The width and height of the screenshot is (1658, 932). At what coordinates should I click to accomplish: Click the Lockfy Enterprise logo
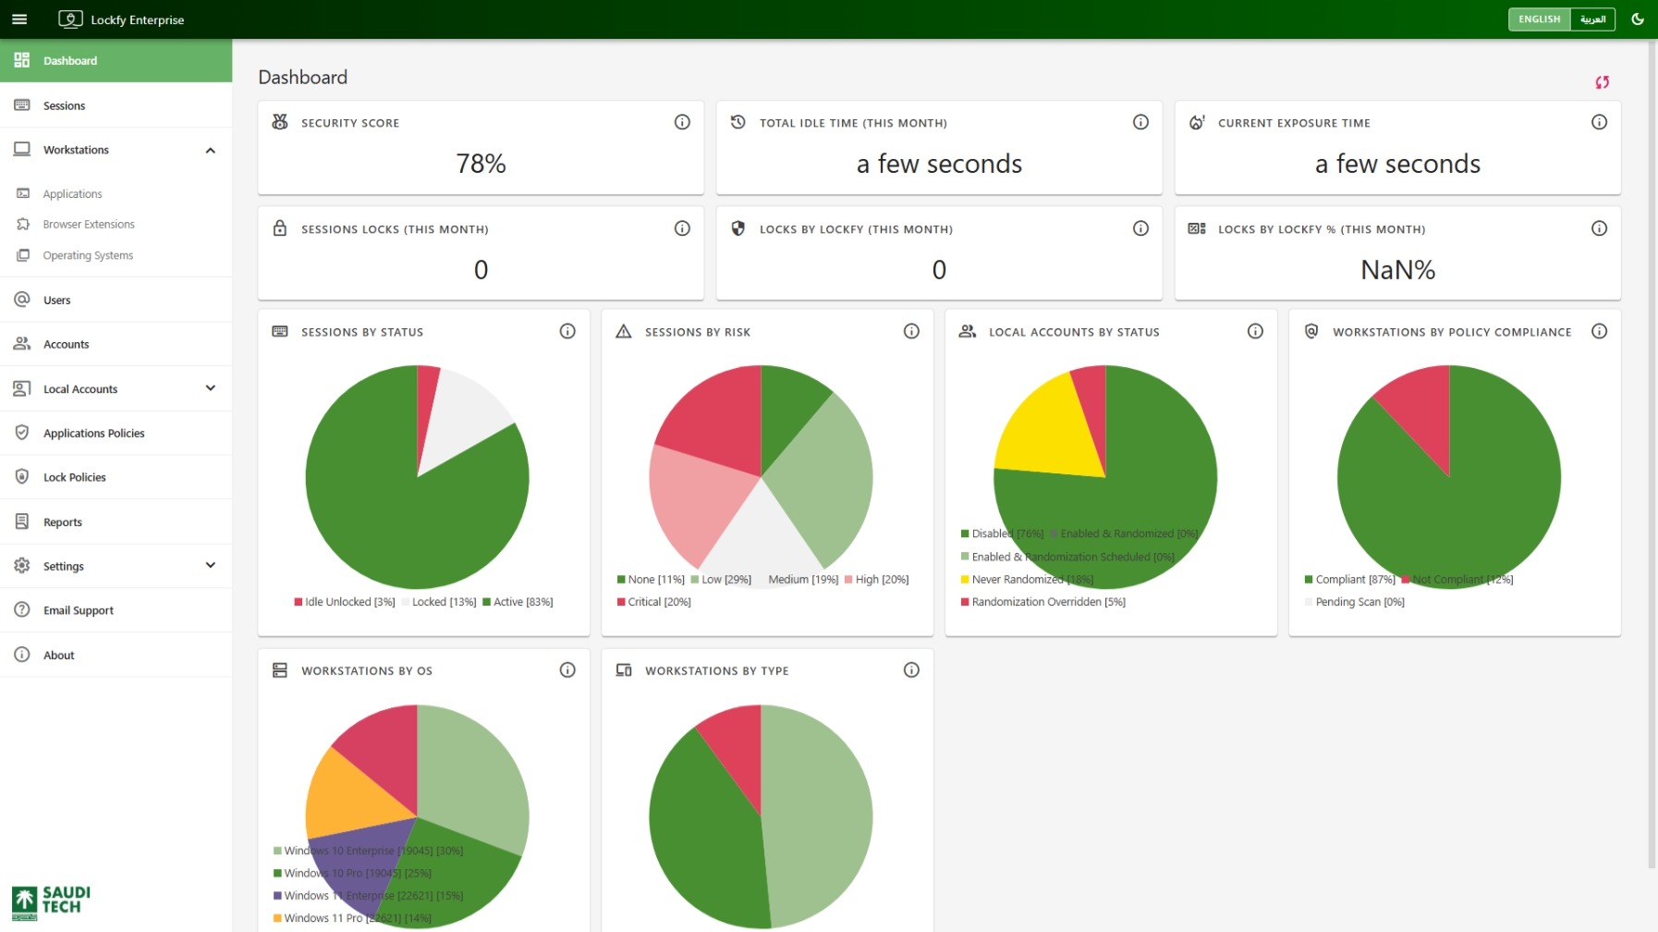[x=121, y=19]
